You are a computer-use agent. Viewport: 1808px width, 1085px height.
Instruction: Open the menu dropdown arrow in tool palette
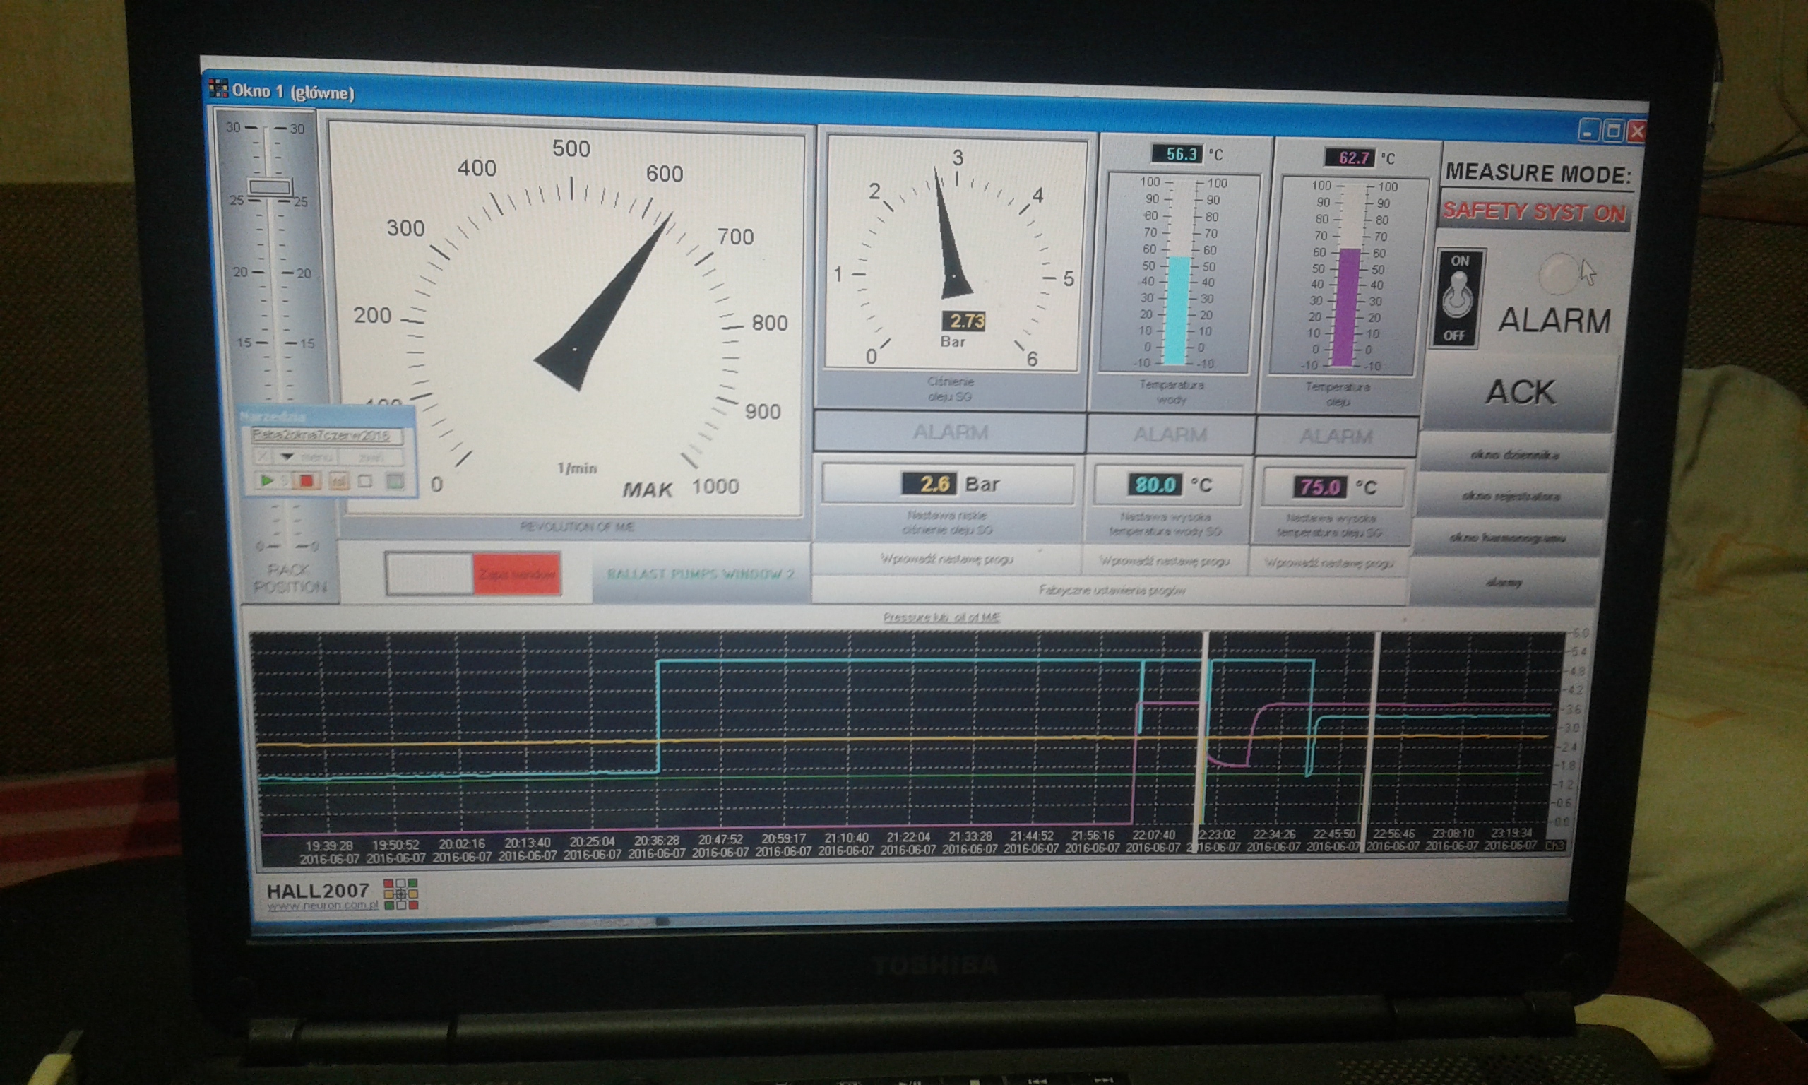287,457
